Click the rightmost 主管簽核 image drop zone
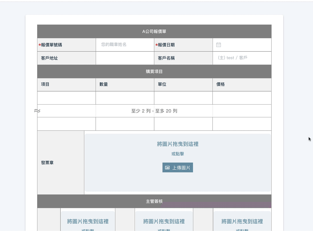The height and width of the screenshot is (231, 313). pos(242,221)
